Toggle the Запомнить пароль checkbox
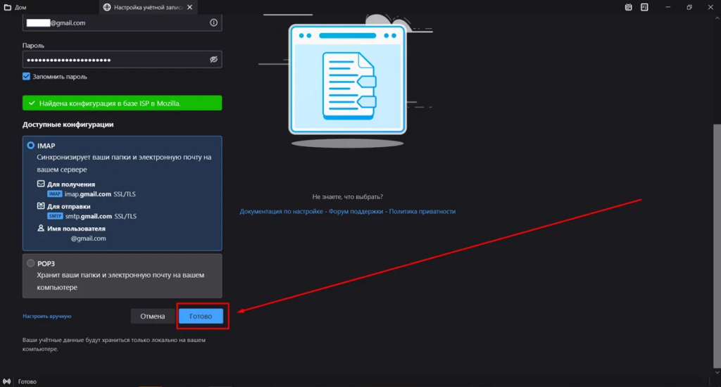Image resolution: width=721 pixels, height=387 pixels. 26,76
